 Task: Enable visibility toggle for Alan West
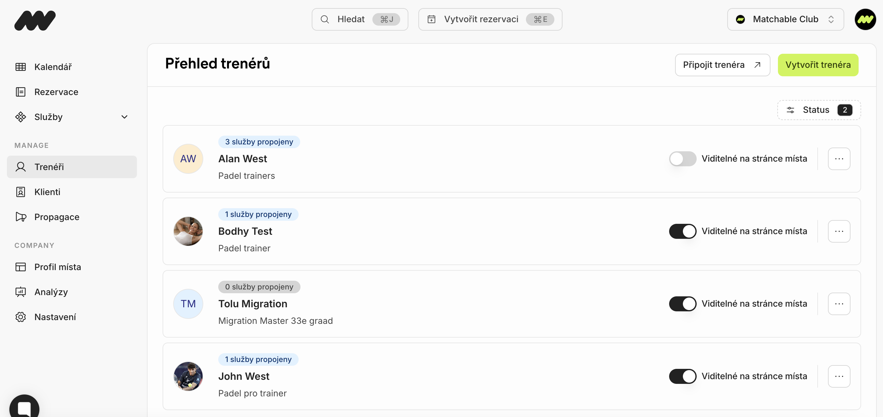(682, 159)
